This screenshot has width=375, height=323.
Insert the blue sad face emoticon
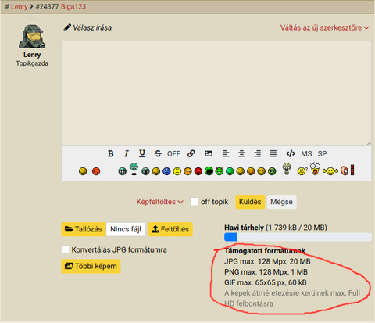(166, 171)
